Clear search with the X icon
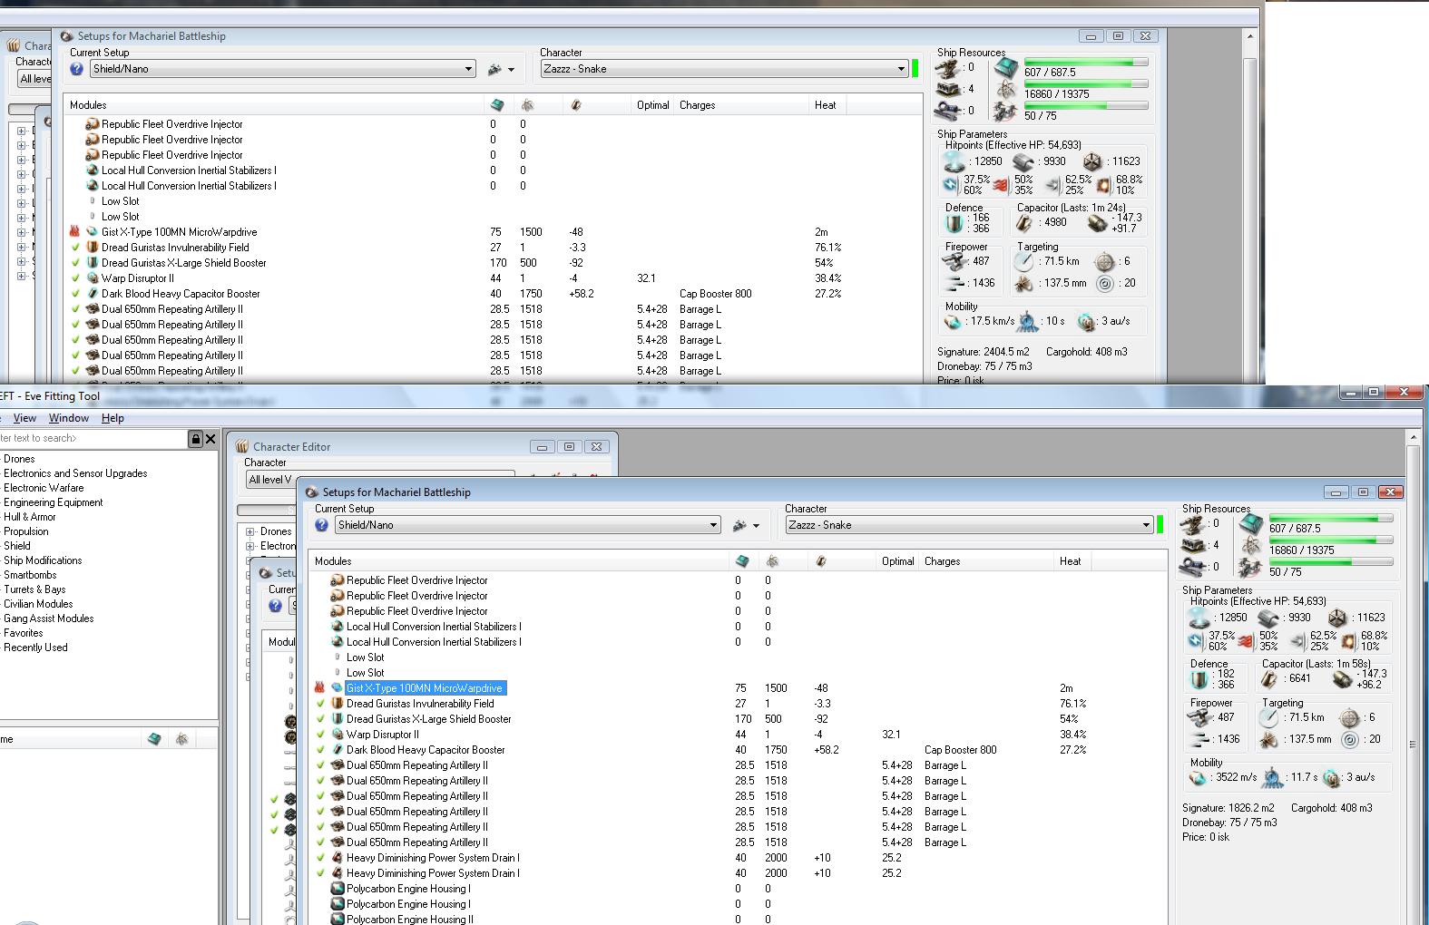 (210, 439)
